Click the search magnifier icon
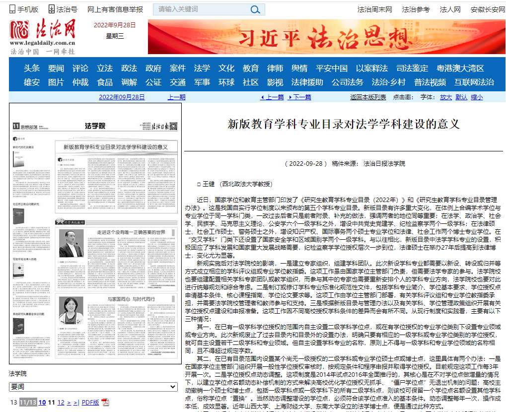 254,9
